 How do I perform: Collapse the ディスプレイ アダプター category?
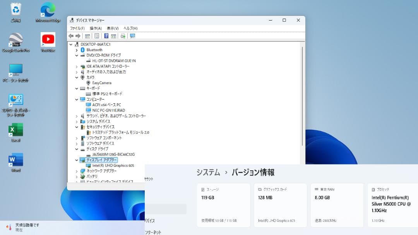pos(76,160)
